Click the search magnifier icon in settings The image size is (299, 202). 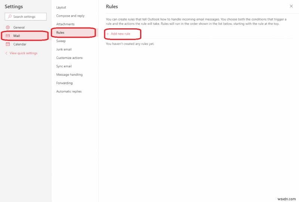[x=10, y=16]
